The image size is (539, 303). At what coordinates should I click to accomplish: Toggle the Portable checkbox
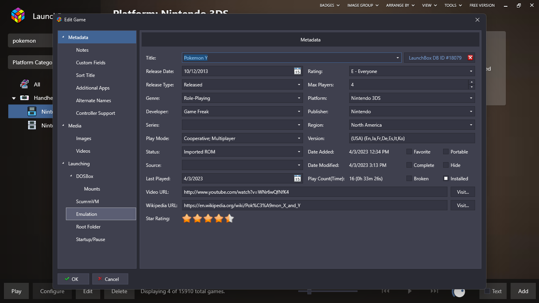pos(446,151)
